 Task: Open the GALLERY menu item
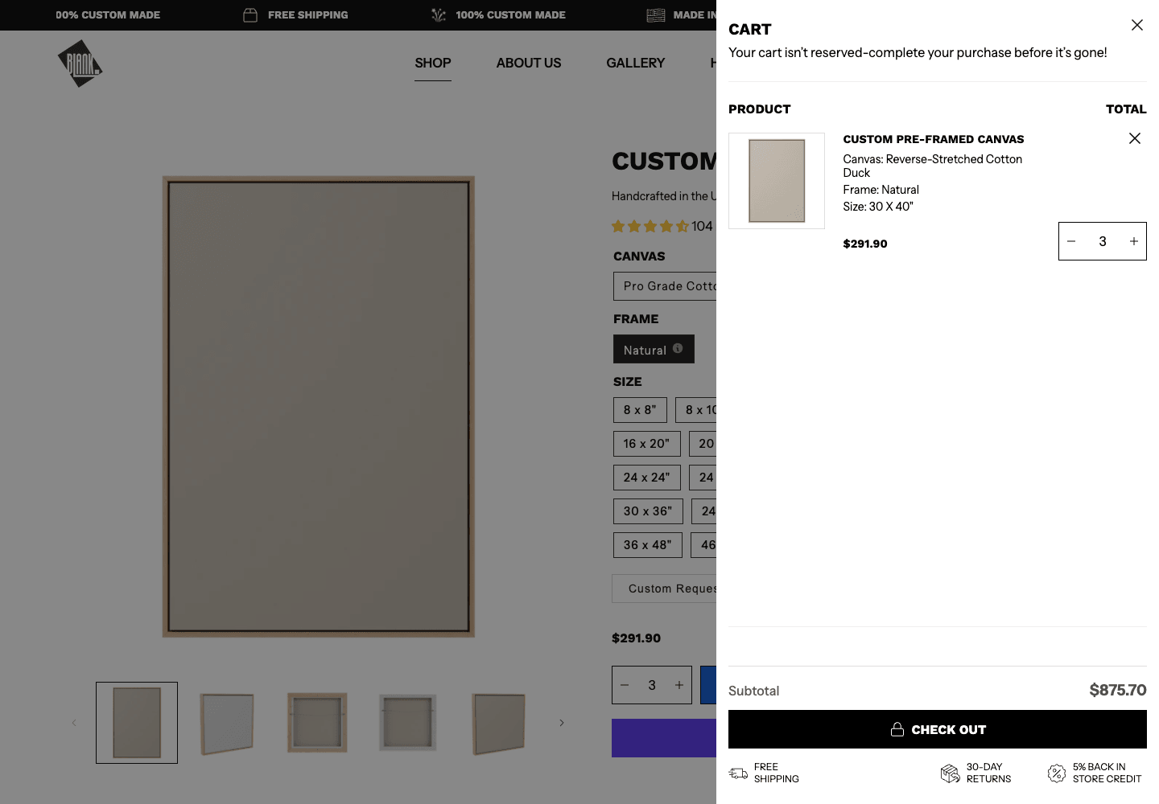636,63
